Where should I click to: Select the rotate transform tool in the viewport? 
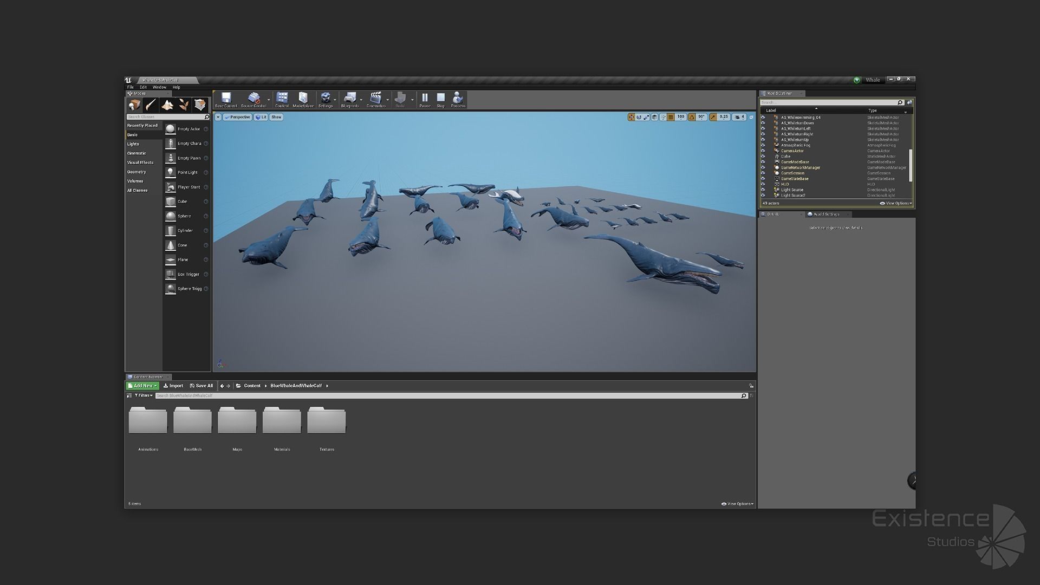pyautogui.click(x=639, y=117)
